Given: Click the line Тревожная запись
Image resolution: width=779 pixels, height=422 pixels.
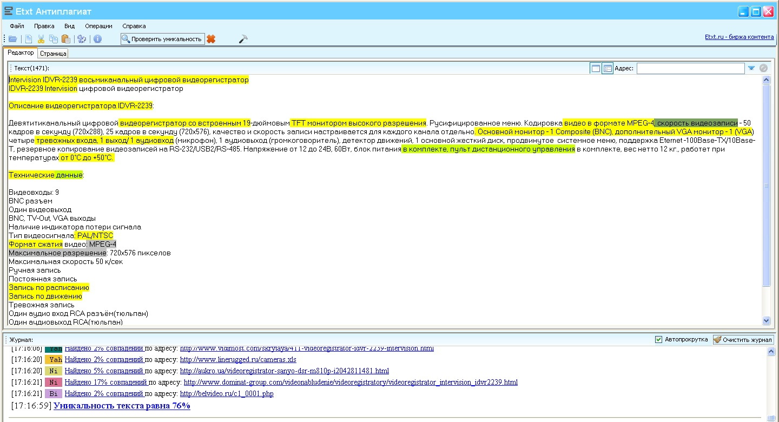Looking at the screenshot, I should pos(42,305).
